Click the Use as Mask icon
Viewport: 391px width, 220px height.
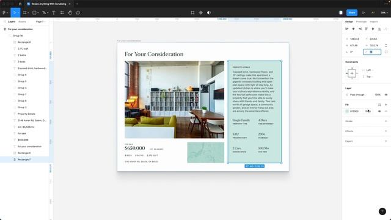(209, 12)
